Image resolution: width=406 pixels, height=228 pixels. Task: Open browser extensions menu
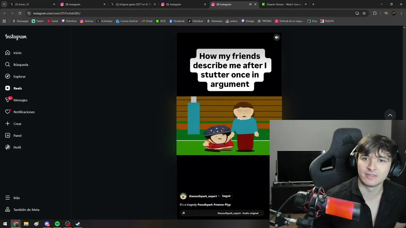tap(375, 13)
